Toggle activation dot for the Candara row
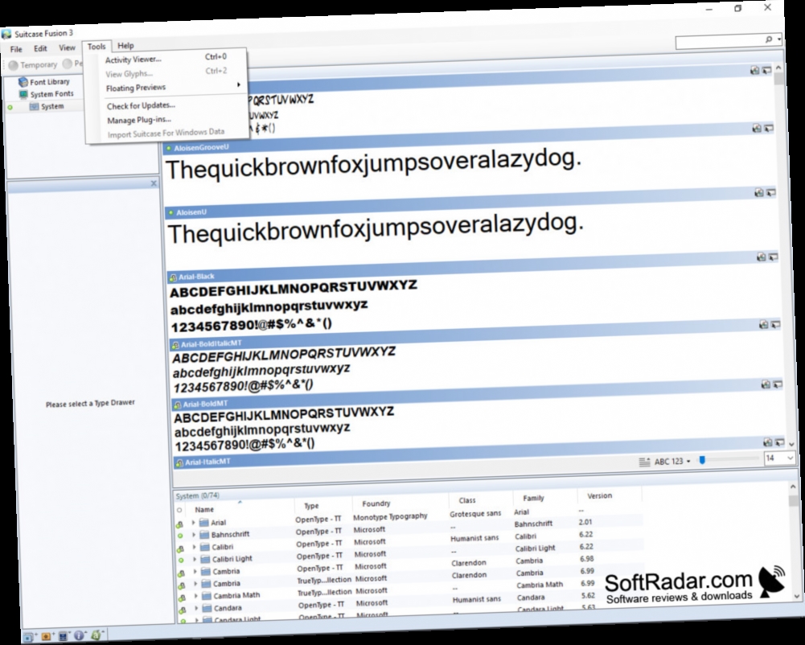805x645 pixels. point(183,610)
